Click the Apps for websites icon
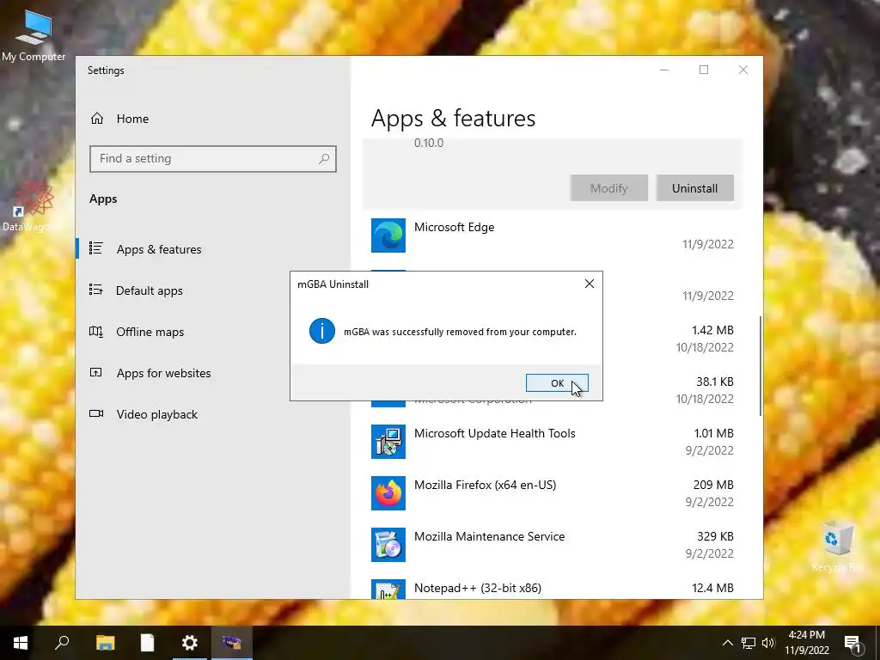 [96, 372]
